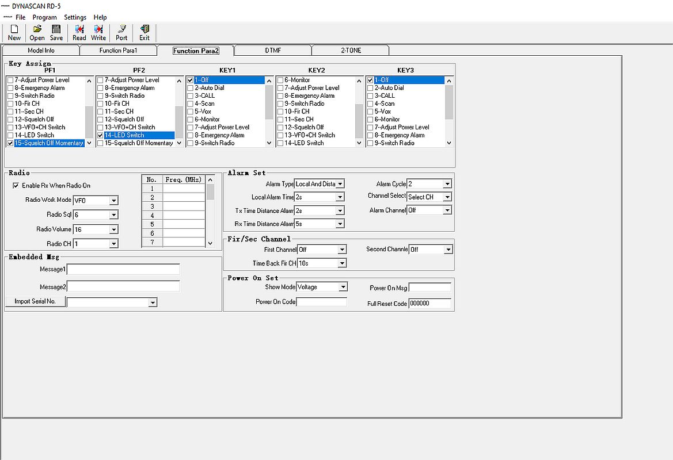673x460 pixels.
Task: Expand the Show Mode dropdown
Action: tap(343, 287)
